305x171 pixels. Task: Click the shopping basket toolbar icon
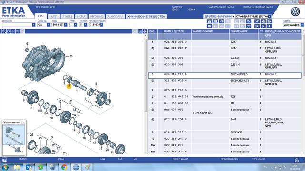(210, 21)
